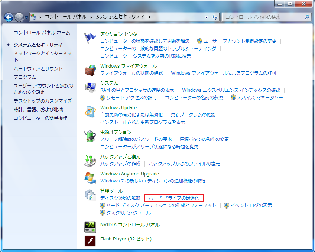Open the Windows Update heading

coord(118,108)
